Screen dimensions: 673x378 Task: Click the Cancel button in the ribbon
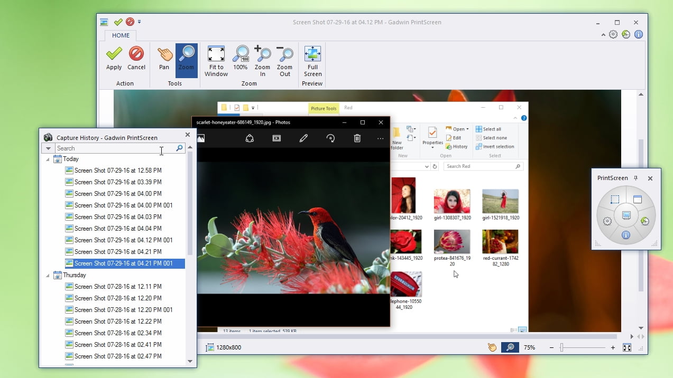pos(136,59)
